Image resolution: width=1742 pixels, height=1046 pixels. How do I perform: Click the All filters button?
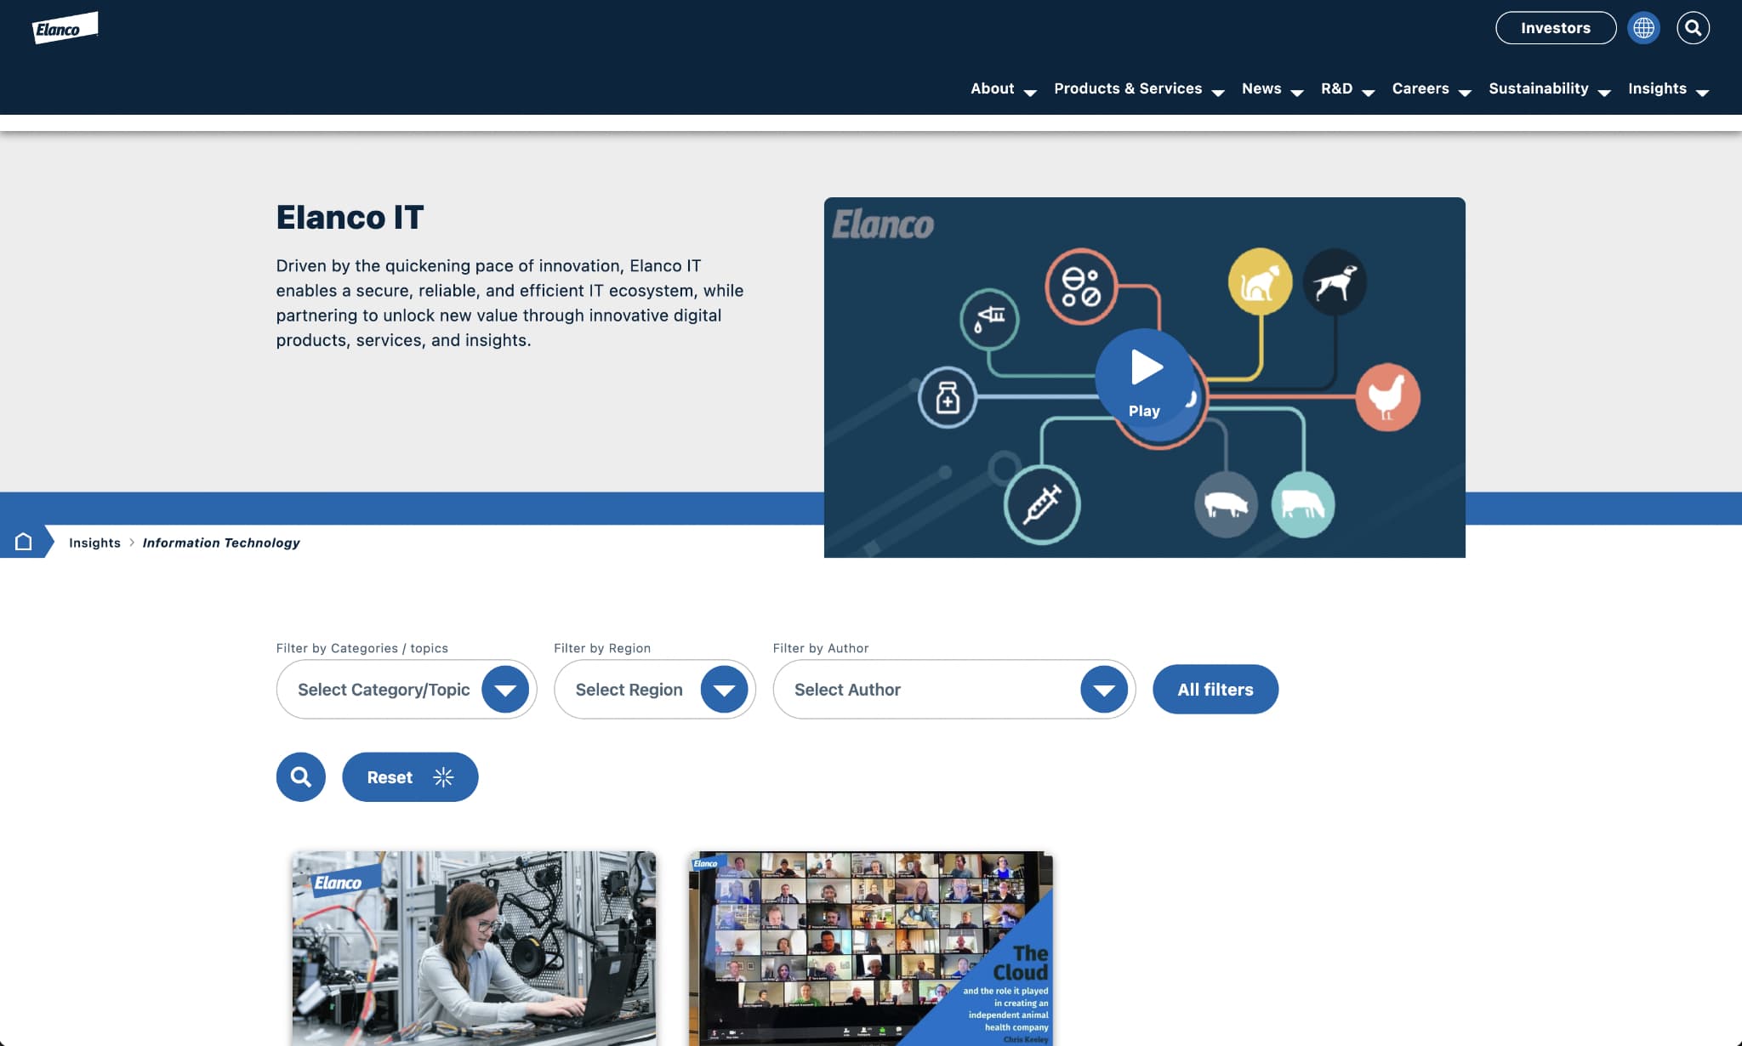[1215, 689]
